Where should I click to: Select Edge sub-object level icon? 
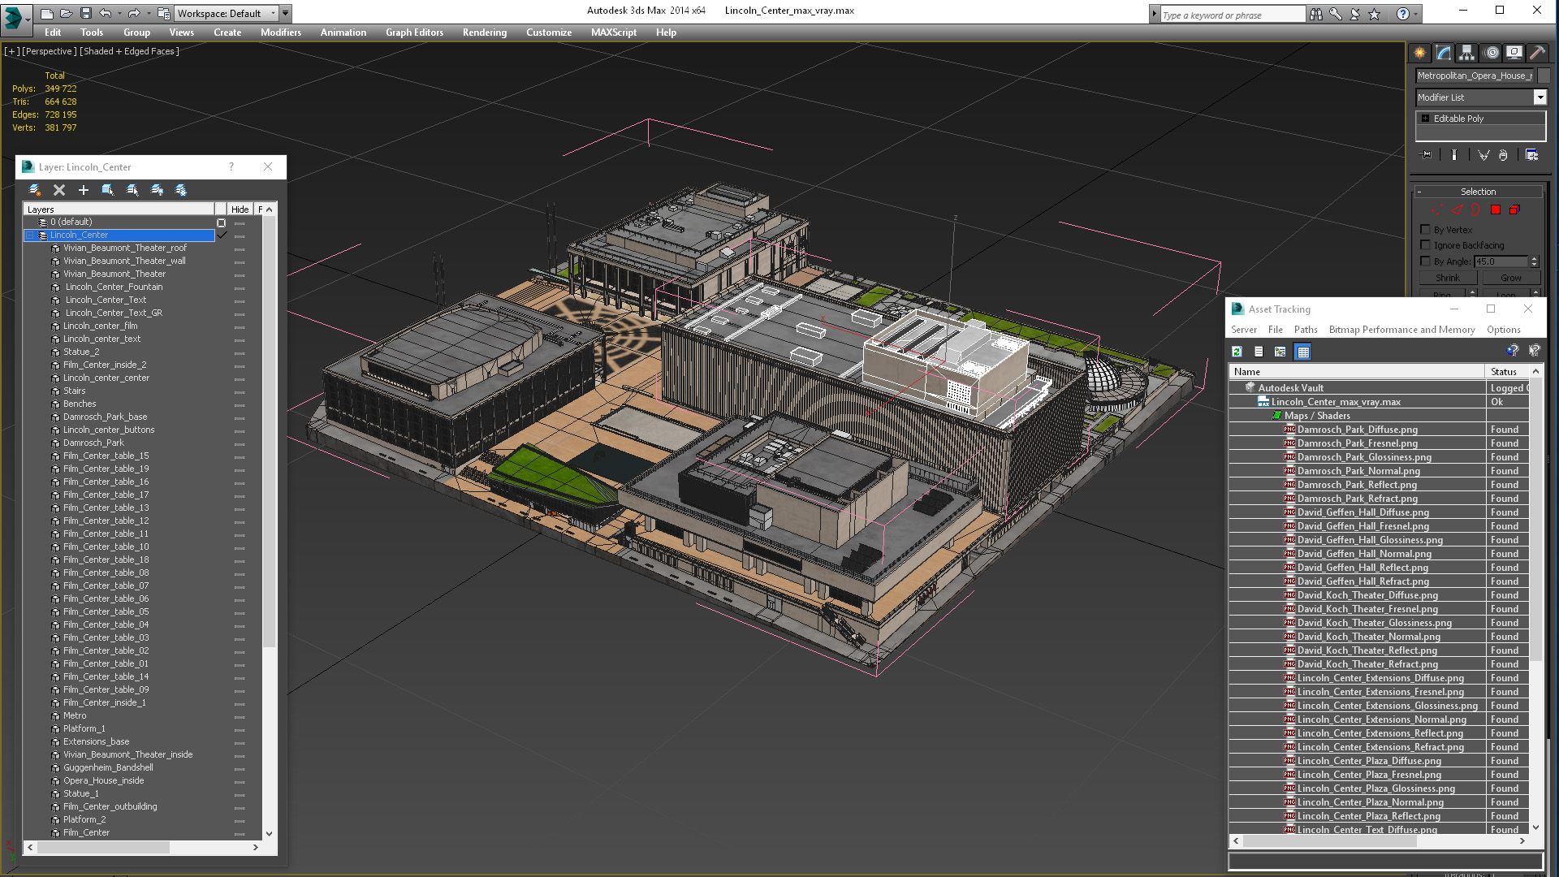[1457, 210]
